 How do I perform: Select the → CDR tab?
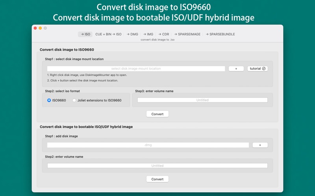point(163,34)
